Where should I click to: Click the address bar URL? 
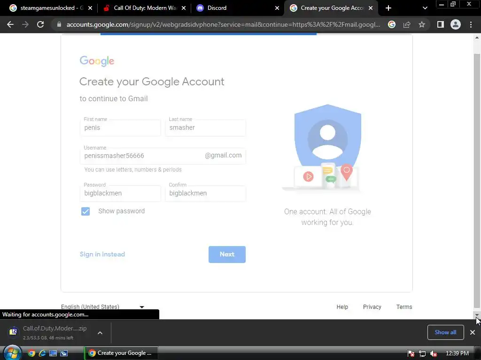click(223, 24)
